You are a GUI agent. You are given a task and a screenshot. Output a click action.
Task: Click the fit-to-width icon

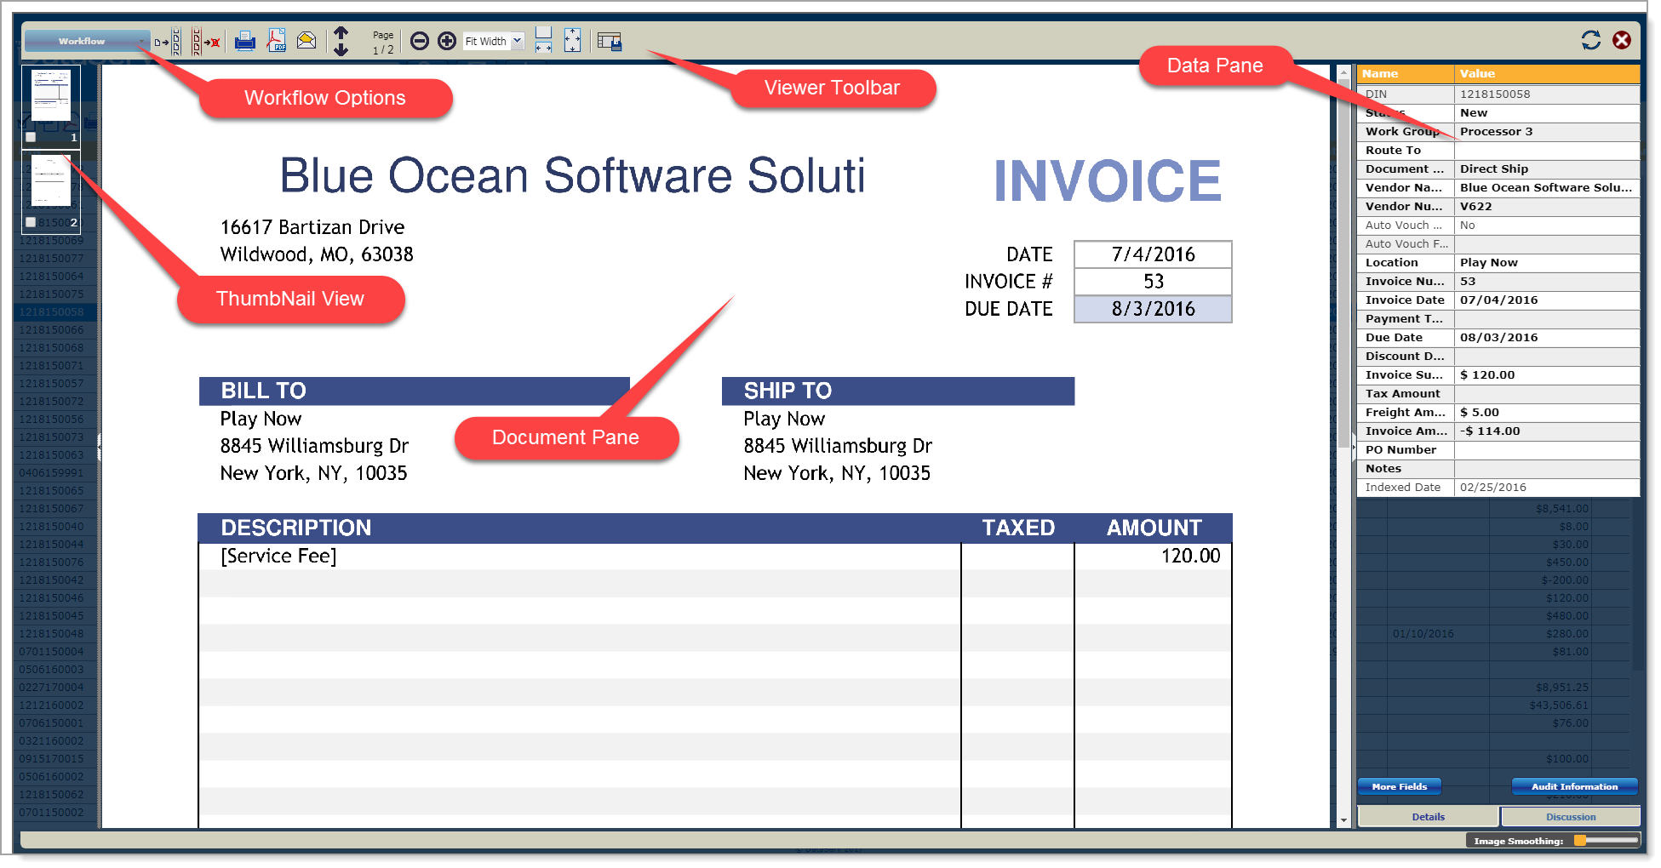click(x=543, y=40)
